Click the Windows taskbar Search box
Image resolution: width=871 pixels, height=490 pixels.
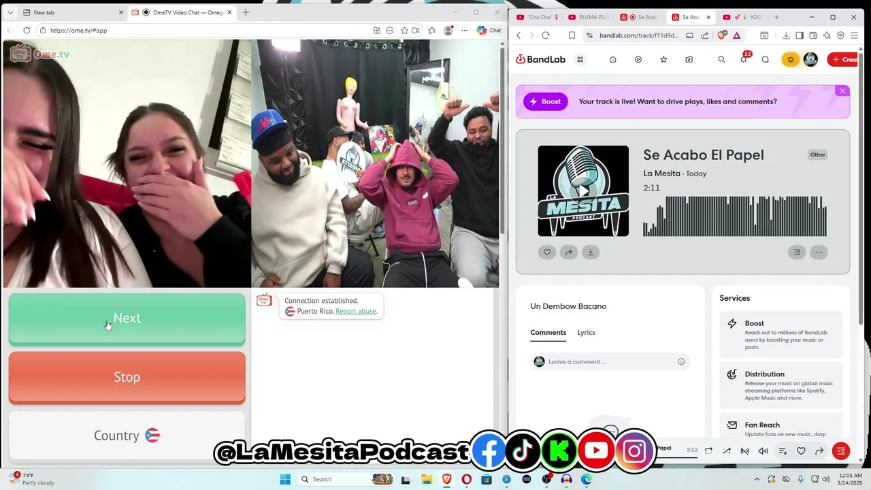347,479
